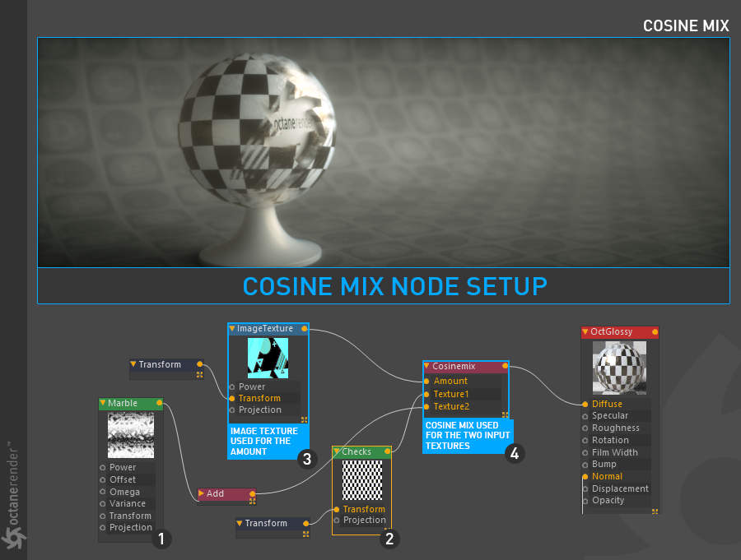Image resolution: width=741 pixels, height=560 pixels.
Task: Select the Cosinemix Texture1 input port
Action: 426,394
